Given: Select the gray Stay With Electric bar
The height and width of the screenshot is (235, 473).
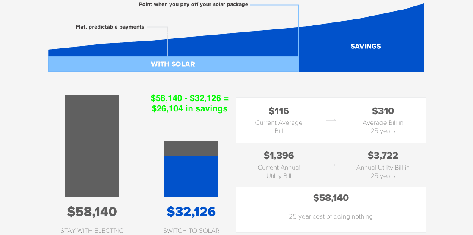Looking at the screenshot, I should click(x=91, y=146).
